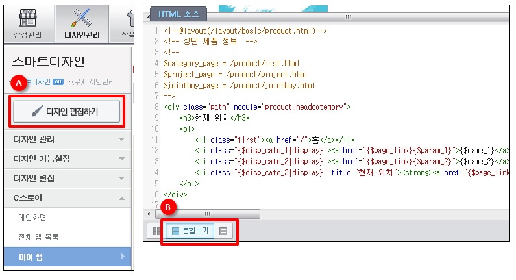Click the 상단 제품 정보 comment line

[x=210, y=42]
